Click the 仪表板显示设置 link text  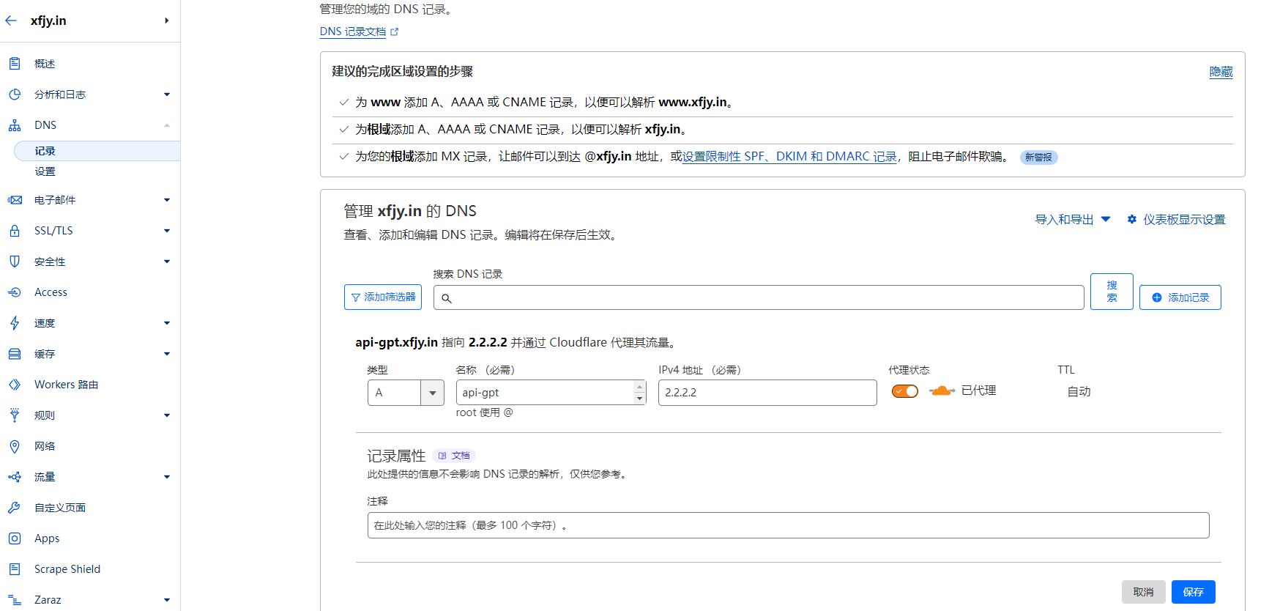(x=1185, y=219)
